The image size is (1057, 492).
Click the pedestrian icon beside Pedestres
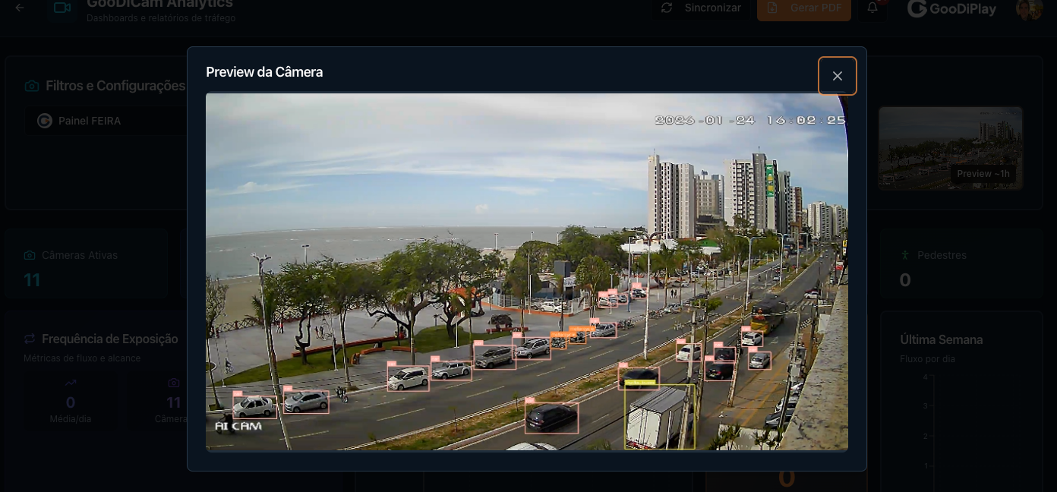[x=904, y=255]
